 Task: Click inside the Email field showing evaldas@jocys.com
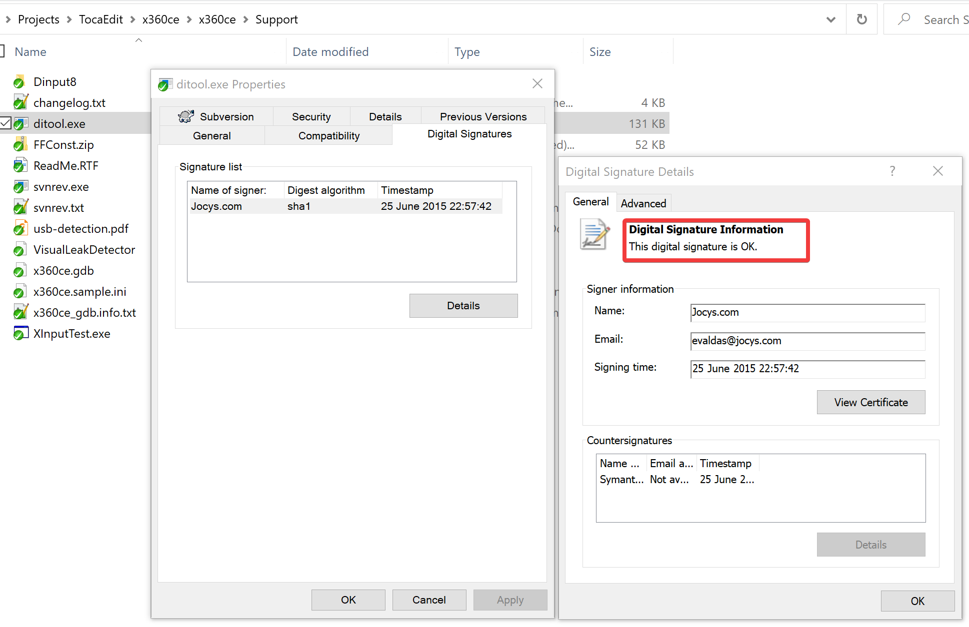point(806,341)
